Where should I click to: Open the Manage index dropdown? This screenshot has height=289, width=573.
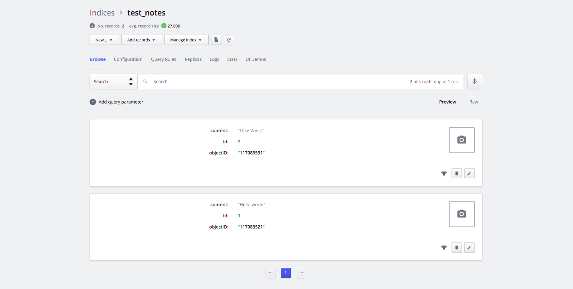[x=186, y=40]
